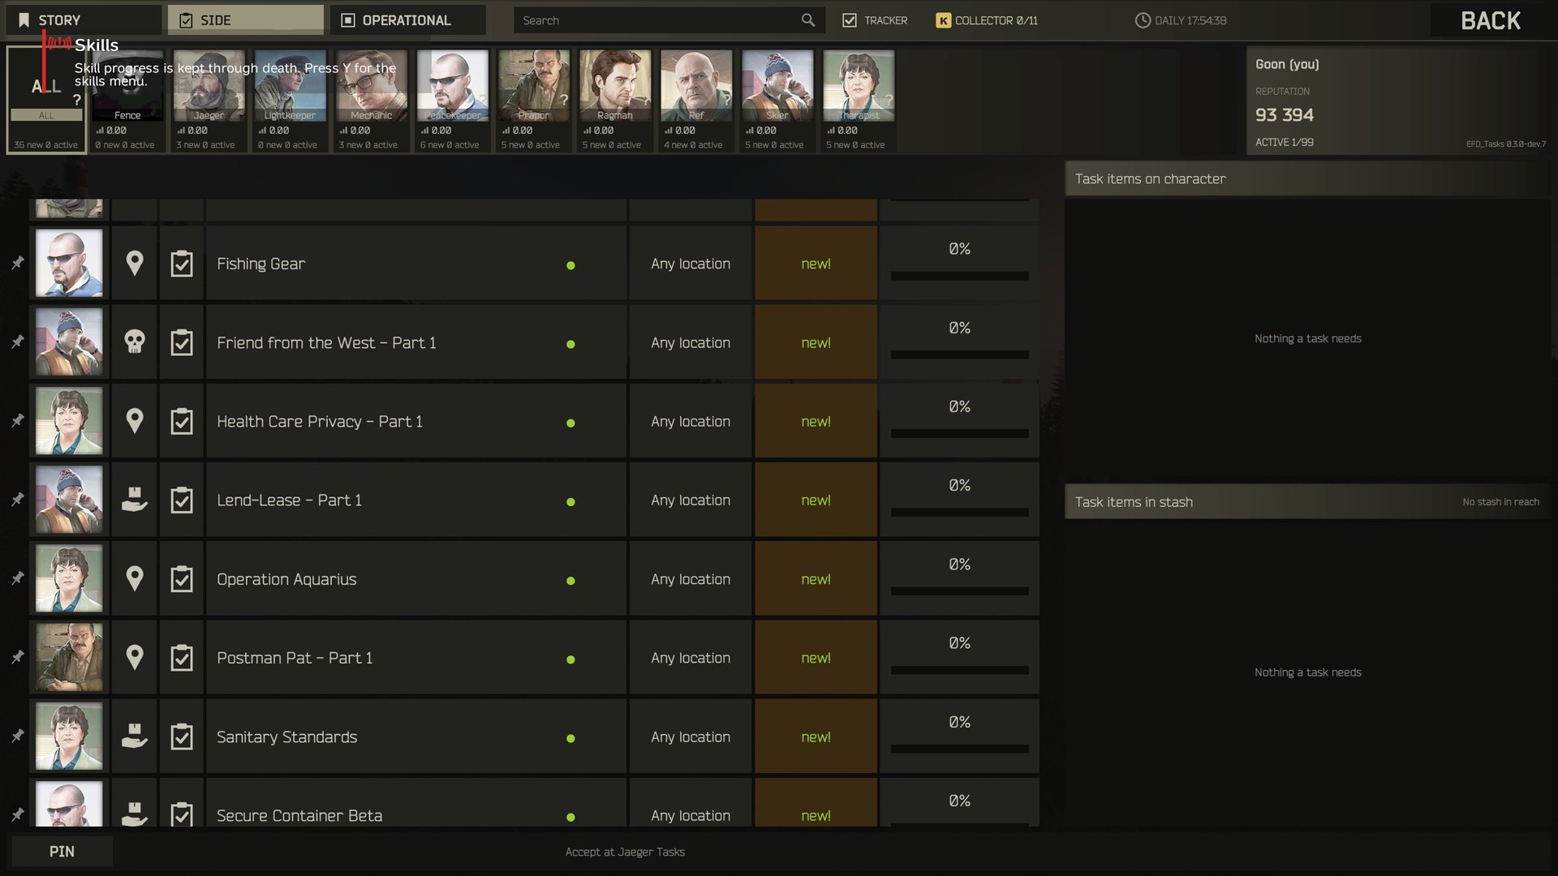The width and height of the screenshot is (1558, 876).
Task: Show ALL traders filter
Action: [x=46, y=100]
